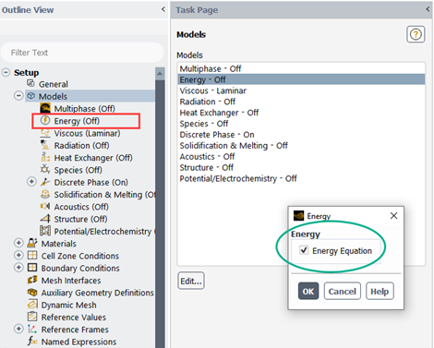Click the Outline View vertical scrollbar track
This screenshot has height=348, width=434.
pyautogui.click(x=160, y=215)
